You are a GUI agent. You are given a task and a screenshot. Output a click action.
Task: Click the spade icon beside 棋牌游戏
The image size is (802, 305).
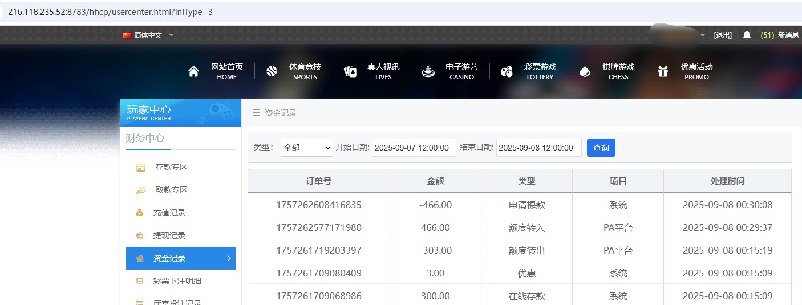[585, 72]
